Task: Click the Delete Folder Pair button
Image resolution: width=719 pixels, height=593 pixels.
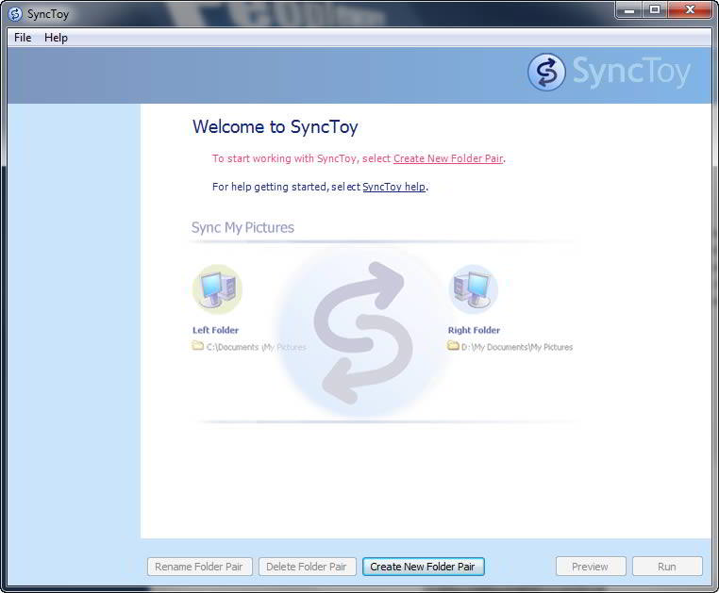Action: pyautogui.click(x=307, y=567)
